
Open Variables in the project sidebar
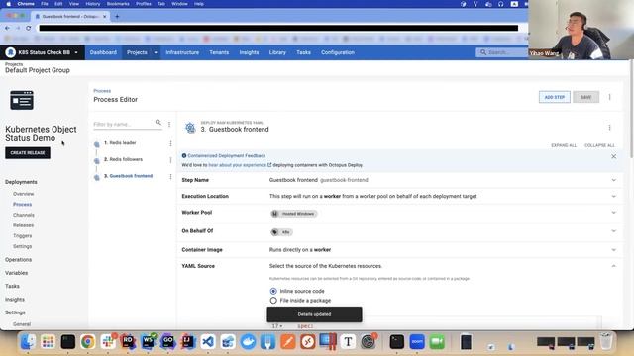[16, 273]
